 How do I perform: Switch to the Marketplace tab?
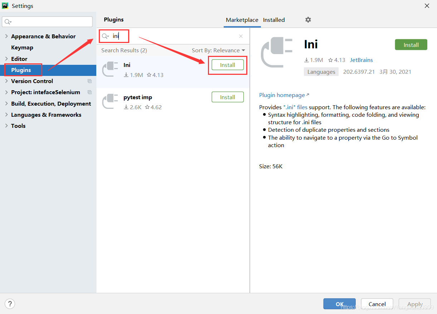[242, 20]
